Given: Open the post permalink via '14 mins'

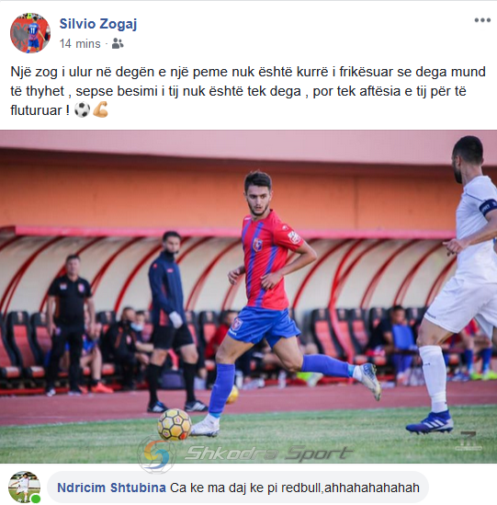Looking at the screenshot, I should [80, 43].
